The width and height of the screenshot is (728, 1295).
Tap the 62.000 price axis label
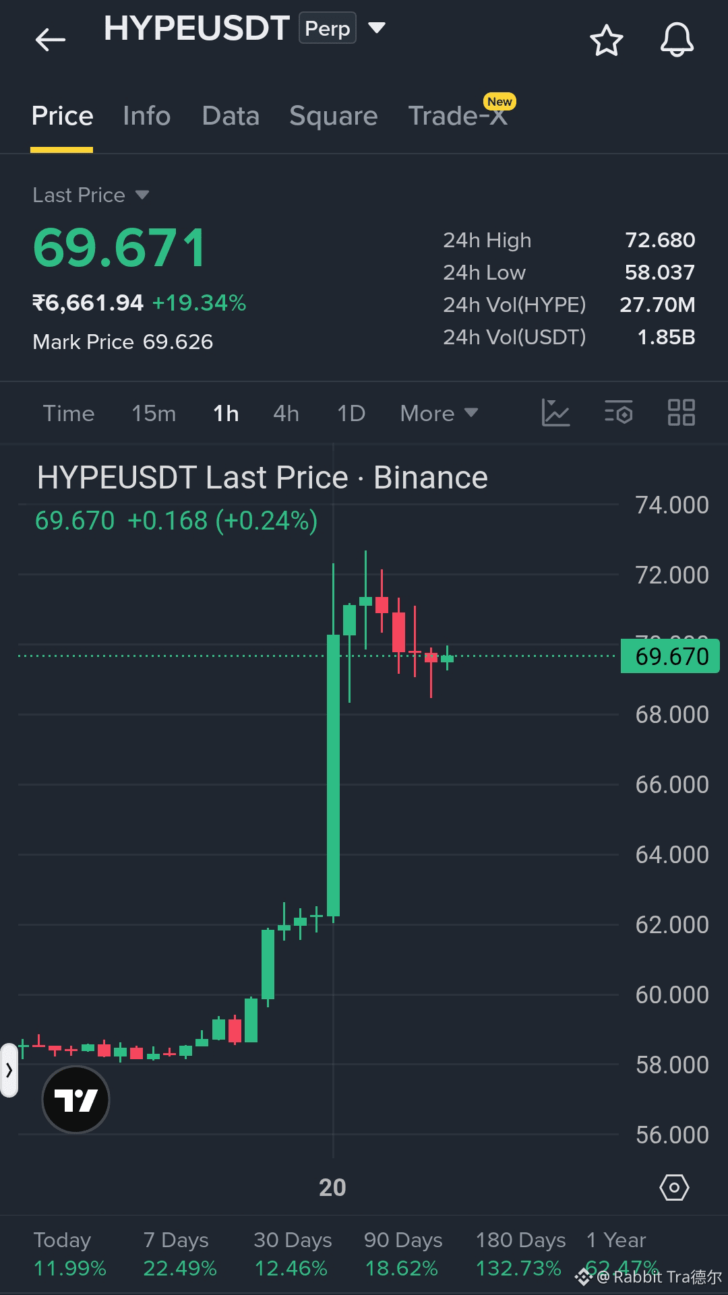click(x=672, y=924)
